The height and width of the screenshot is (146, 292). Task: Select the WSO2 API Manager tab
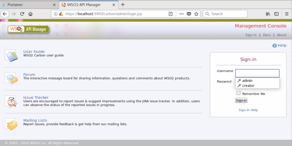pos(88,5)
